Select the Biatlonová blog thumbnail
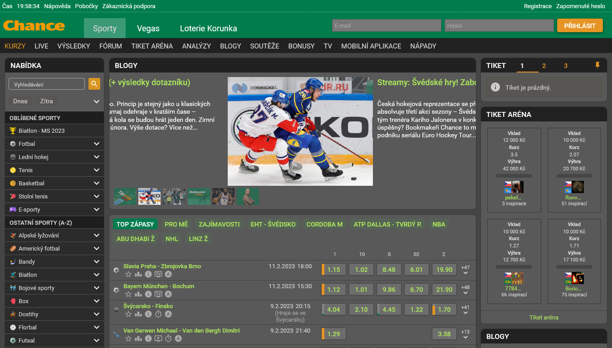 click(199, 196)
